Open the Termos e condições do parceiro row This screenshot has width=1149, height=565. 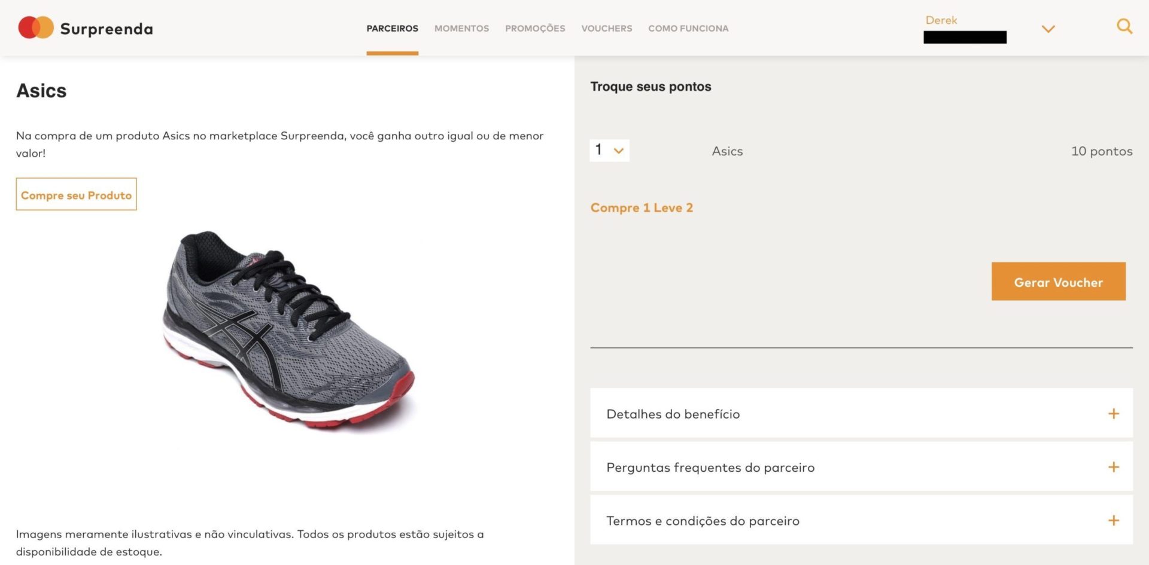coord(861,520)
